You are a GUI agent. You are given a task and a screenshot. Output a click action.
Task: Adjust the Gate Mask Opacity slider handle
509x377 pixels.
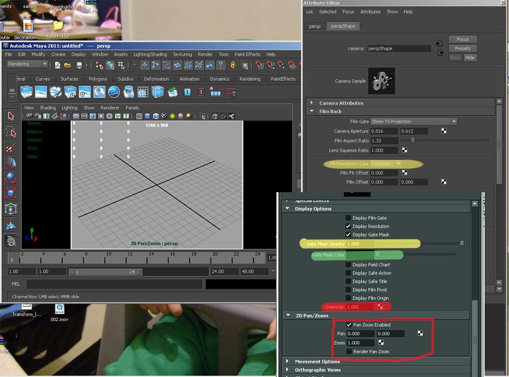462,243
